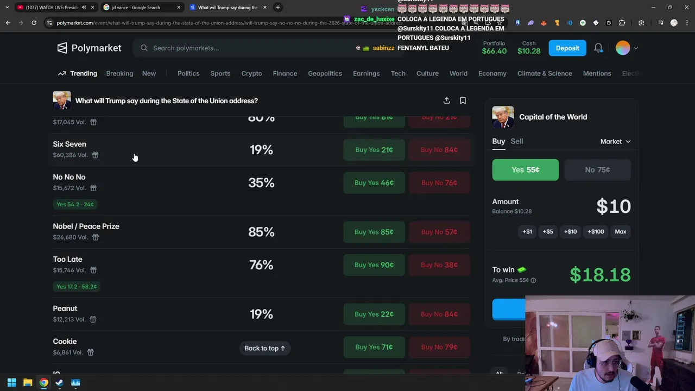This screenshot has height=391, width=695.
Task: Open Steam from the taskbar
Action: (59, 382)
